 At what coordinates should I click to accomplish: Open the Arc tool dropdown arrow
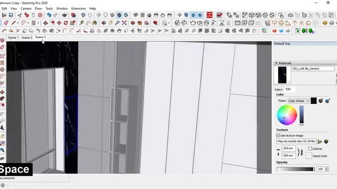coord(28,23)
